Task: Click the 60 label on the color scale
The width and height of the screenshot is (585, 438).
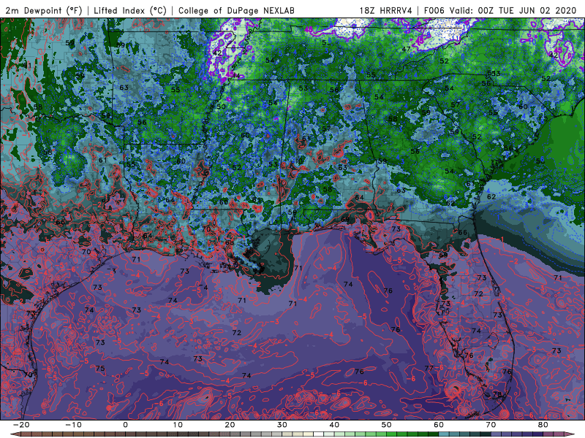Action: (439, 425)
